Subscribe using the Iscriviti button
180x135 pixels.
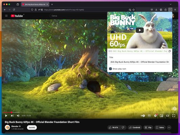32,128
